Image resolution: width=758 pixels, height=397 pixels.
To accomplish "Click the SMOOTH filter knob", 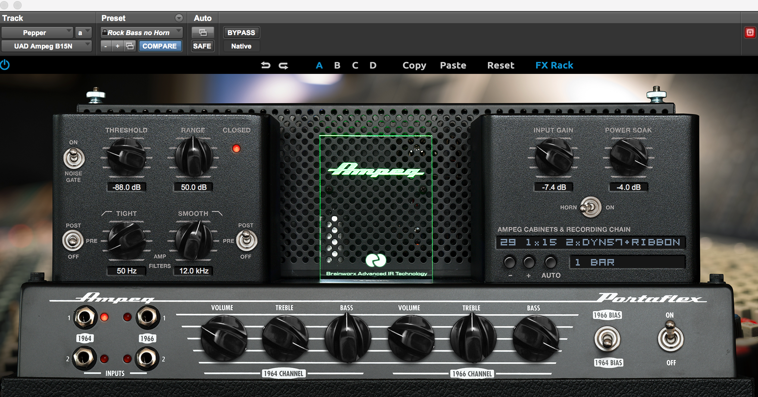I will tap(194, 241).
